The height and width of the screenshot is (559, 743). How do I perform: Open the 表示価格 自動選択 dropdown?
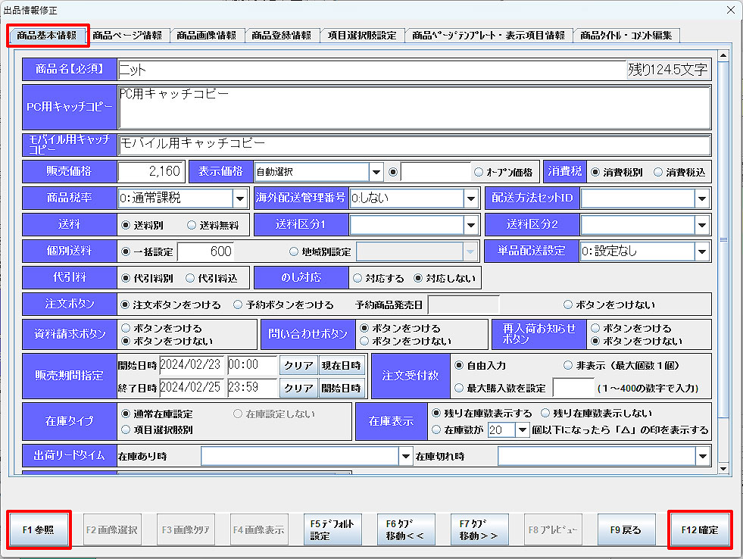click(376, 172)
